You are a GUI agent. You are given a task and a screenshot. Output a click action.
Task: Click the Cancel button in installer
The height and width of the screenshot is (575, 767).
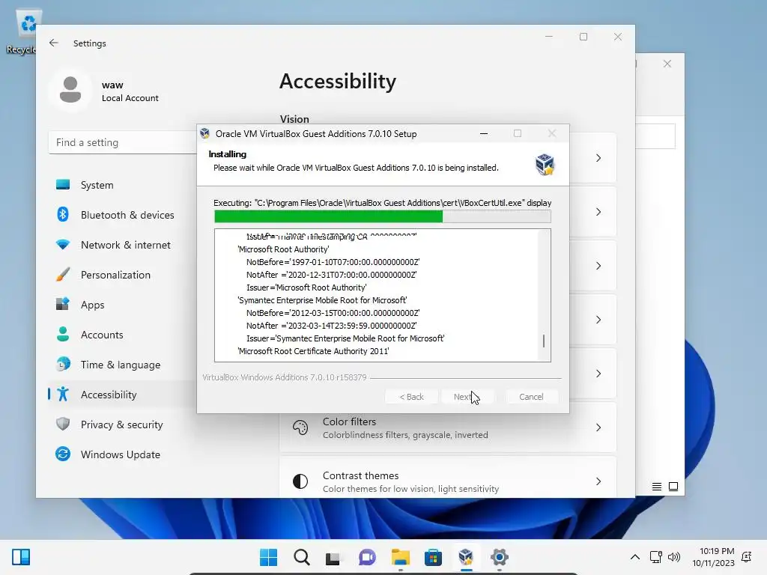click(531, 397)
